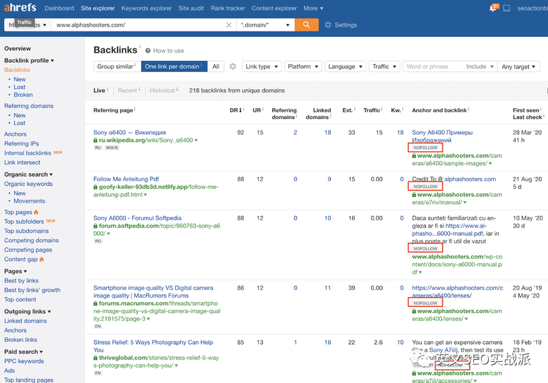Click NOFOLLOW badge in ru.wikipedia row
The height and width of the screenshot is (383, 548).
click(x=425, y=148)
